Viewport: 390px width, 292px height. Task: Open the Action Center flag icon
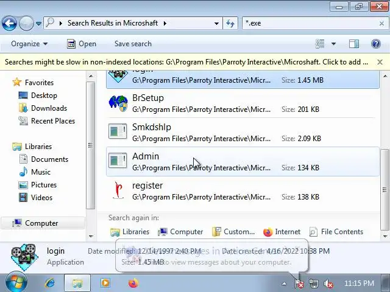tap(299, 283)
